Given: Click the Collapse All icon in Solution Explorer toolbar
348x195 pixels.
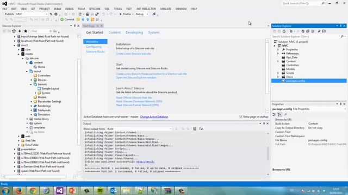Looking at the screenshot, I should point(308,31).
